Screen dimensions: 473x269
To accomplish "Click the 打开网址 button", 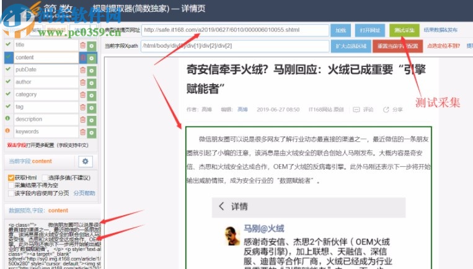I will 370,30.
